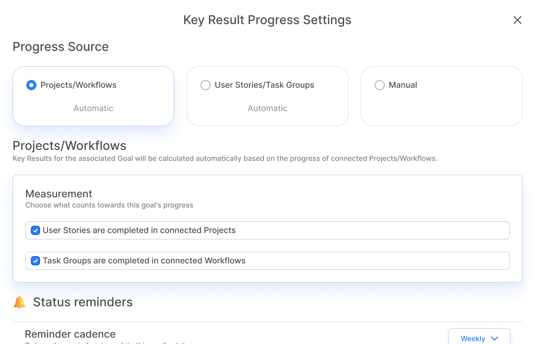This screenshot has height=344, width=535.
Task: Select the User Stories/Task Groups radio button
Action: click(x=205, y=85)
